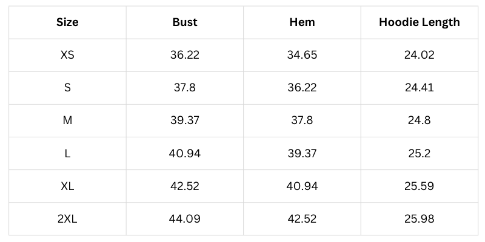Image resolution: width=485 pixels, height=242 pixels.
Task: Click hoodie length 25.59 for XL
Action: pos(420,186)
